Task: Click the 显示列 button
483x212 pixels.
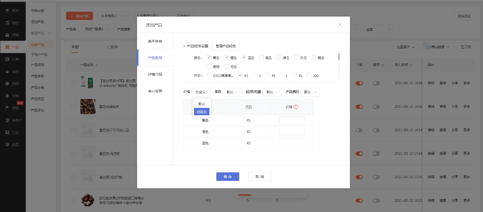Action: pos(466,47)
